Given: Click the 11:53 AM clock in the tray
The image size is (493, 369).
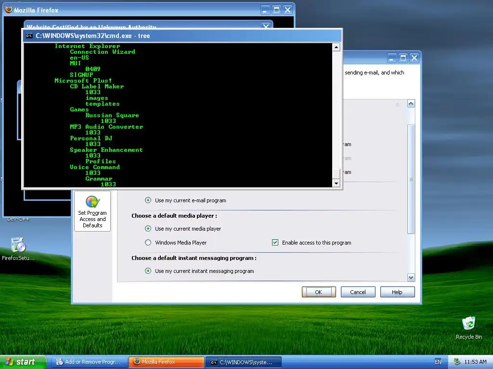Looking at the screenshot, I should (475, 362).
